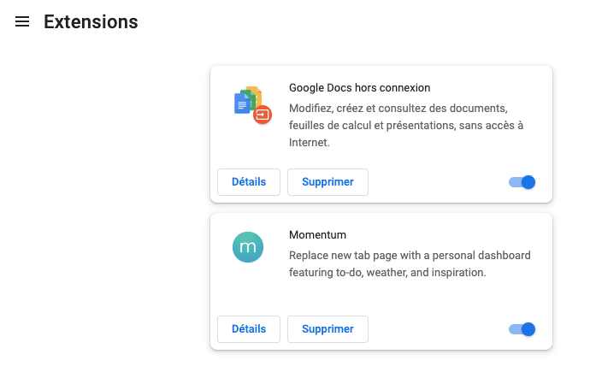The image size is (590, 372).
Task: Click the Extensions page heading
Action: (x=91, y=22)
